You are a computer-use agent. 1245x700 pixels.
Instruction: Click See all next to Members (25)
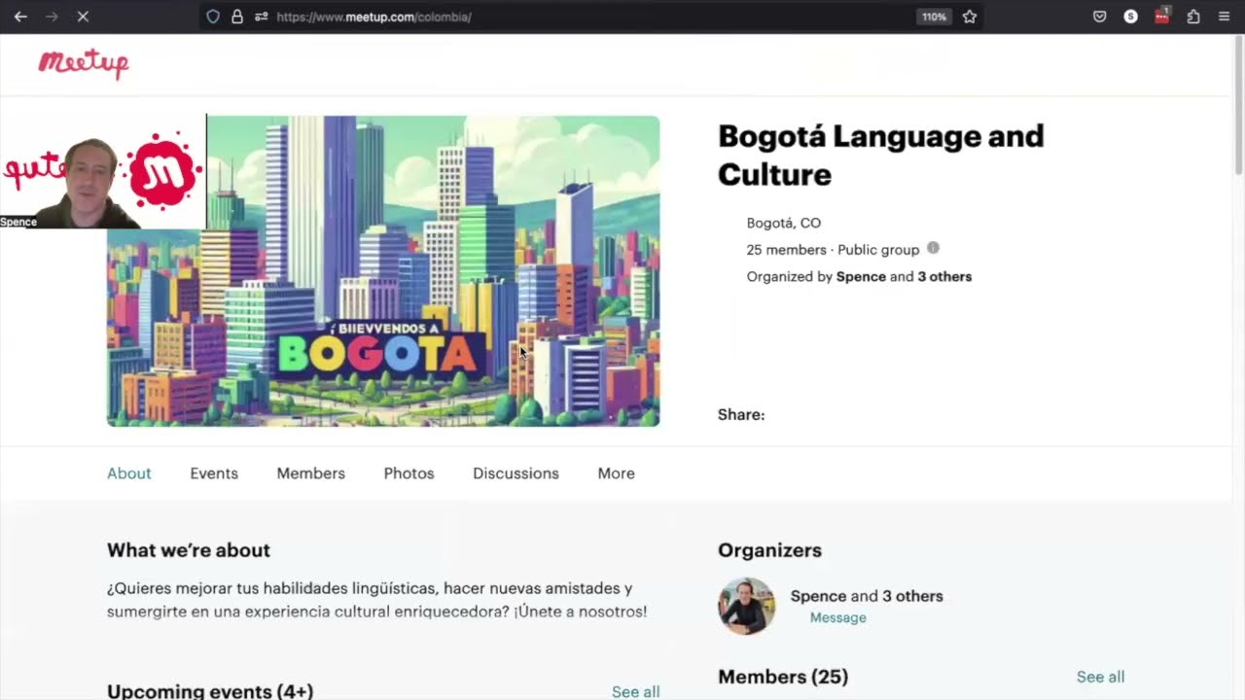(1100, 677)
